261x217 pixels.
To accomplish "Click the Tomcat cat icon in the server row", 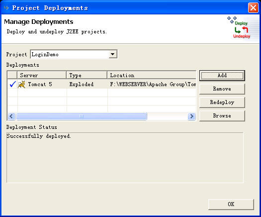I will (x=22, y=84).
